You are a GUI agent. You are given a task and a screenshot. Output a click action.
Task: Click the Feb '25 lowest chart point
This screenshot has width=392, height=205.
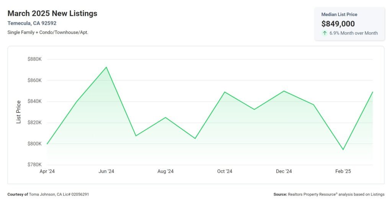343,150
